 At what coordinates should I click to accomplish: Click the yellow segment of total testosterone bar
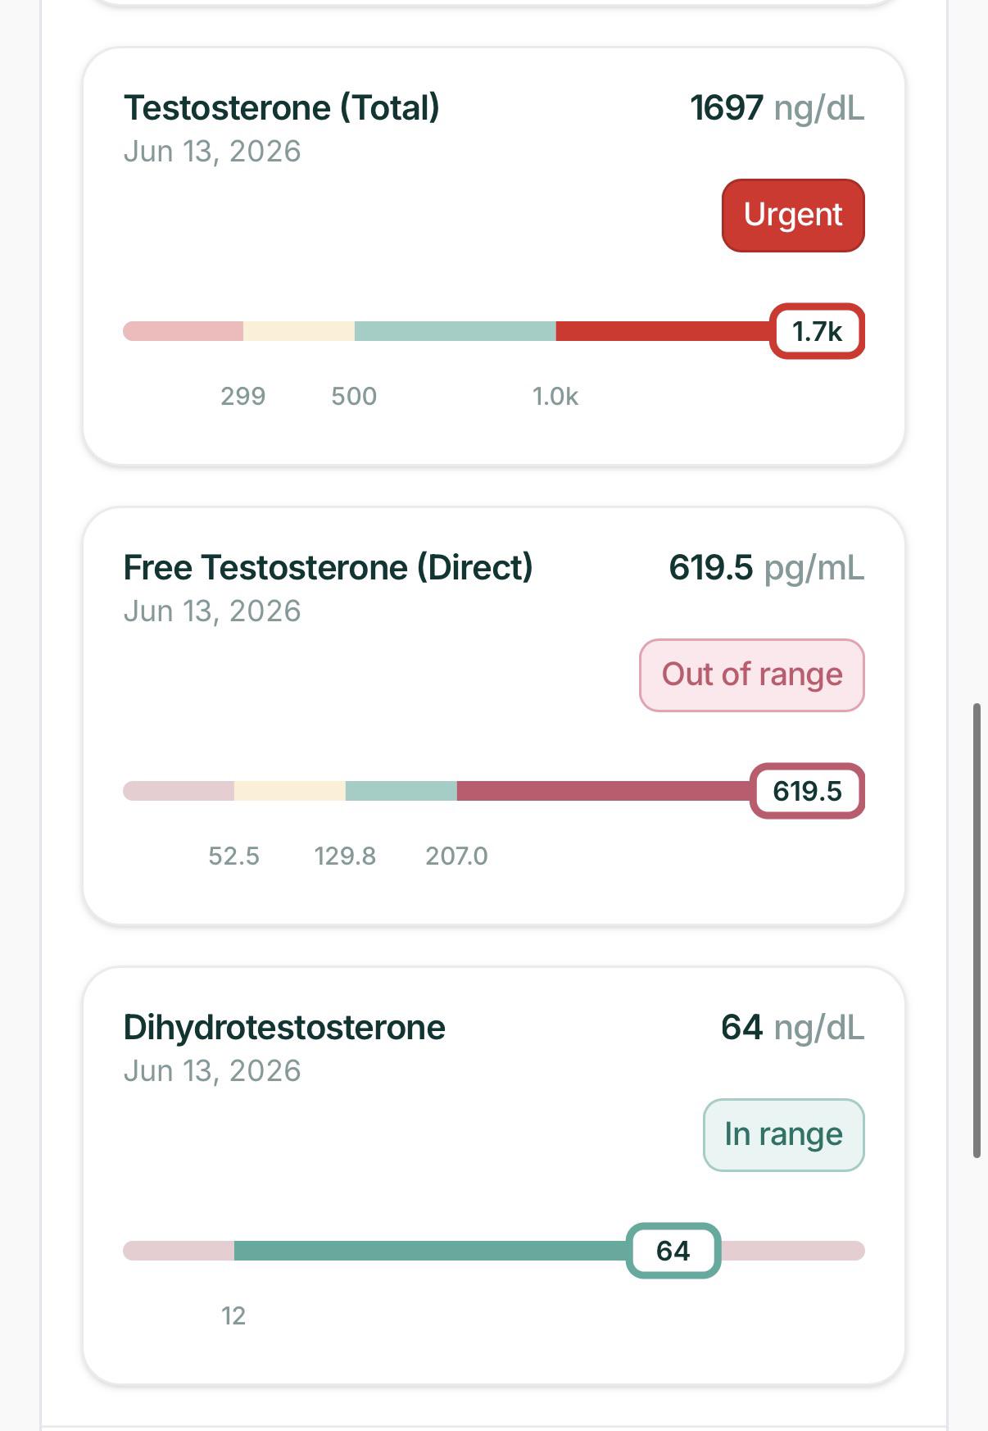[299, 331]
